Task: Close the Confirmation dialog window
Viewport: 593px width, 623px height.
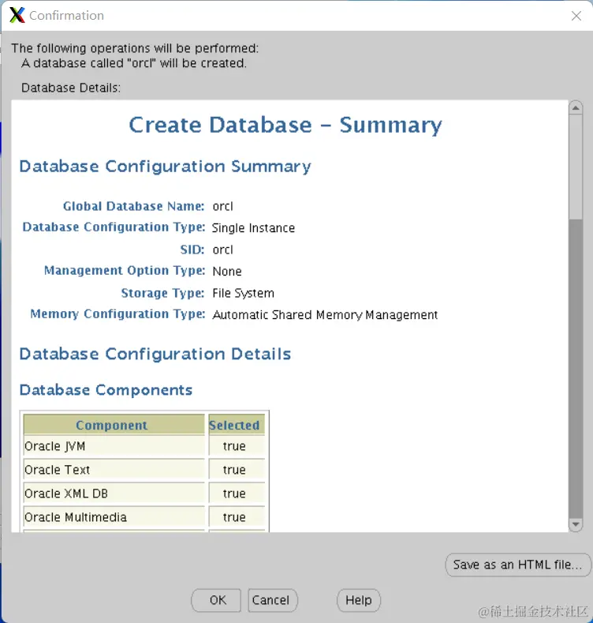Action: (576, 16)
